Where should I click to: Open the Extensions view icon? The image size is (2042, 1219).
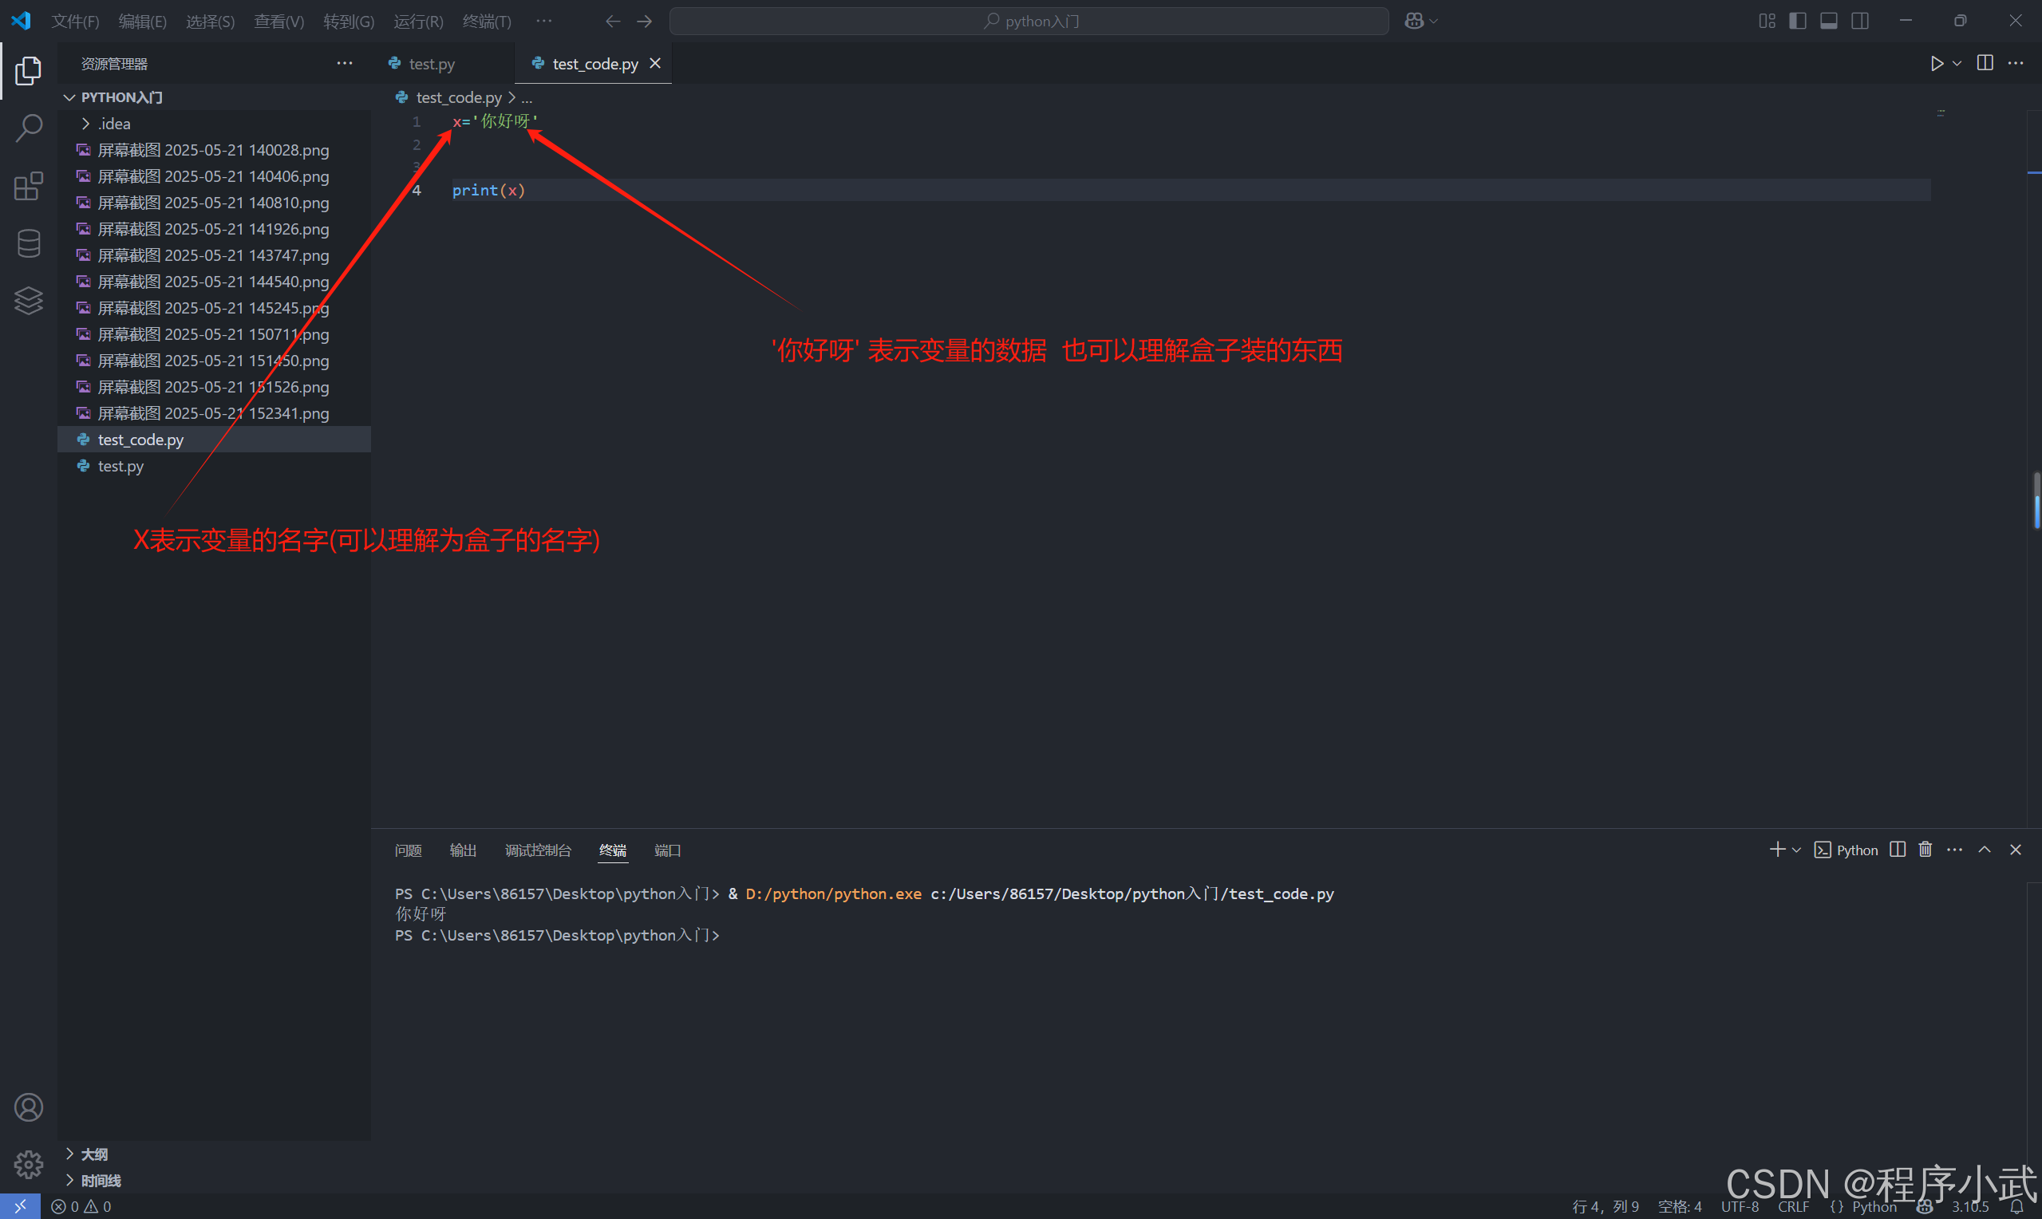[29, 187]
